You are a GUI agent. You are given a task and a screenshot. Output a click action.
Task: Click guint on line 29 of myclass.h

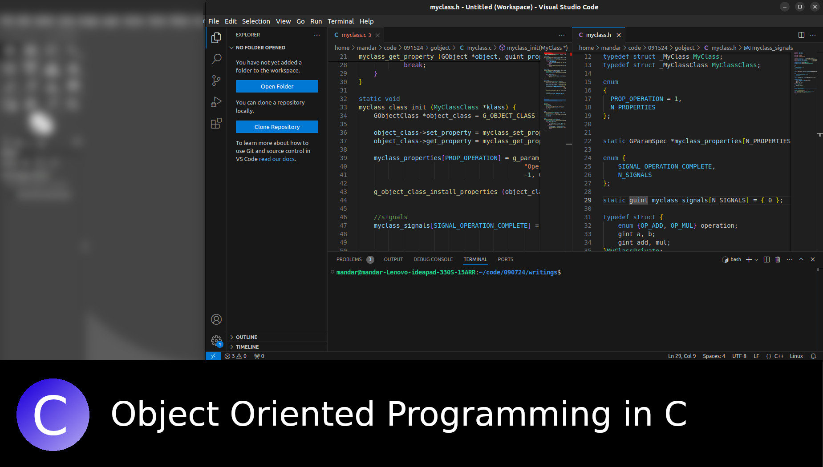(x=638, y=201)
